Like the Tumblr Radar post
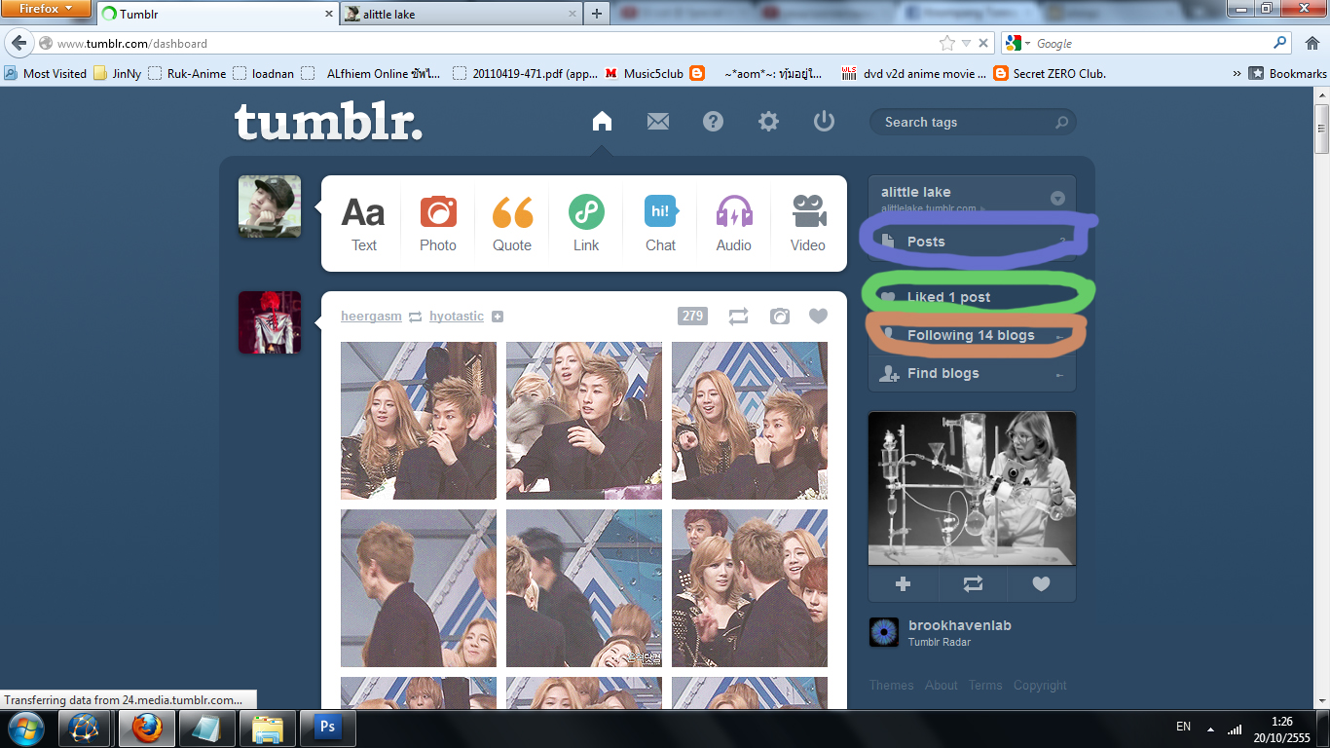Viewport: 1330px width, 748px height. point(1041,583)
